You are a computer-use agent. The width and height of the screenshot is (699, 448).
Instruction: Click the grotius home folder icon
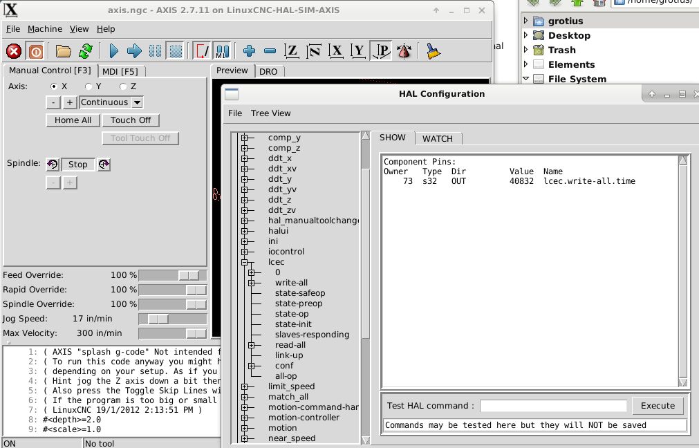pos(539,21)
